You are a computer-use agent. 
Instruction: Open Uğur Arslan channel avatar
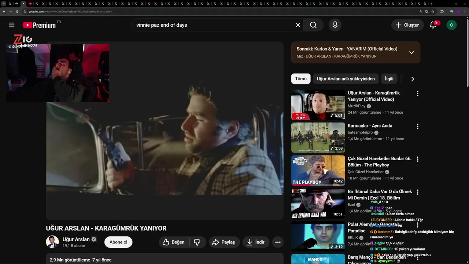(x=52, y=242)
